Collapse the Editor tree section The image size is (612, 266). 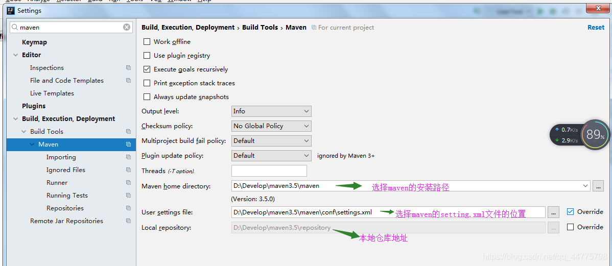tap(15, 55)
